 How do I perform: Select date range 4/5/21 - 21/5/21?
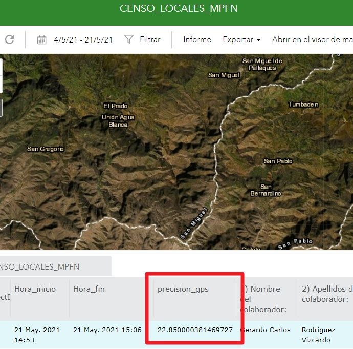click(x=83, y=40)
